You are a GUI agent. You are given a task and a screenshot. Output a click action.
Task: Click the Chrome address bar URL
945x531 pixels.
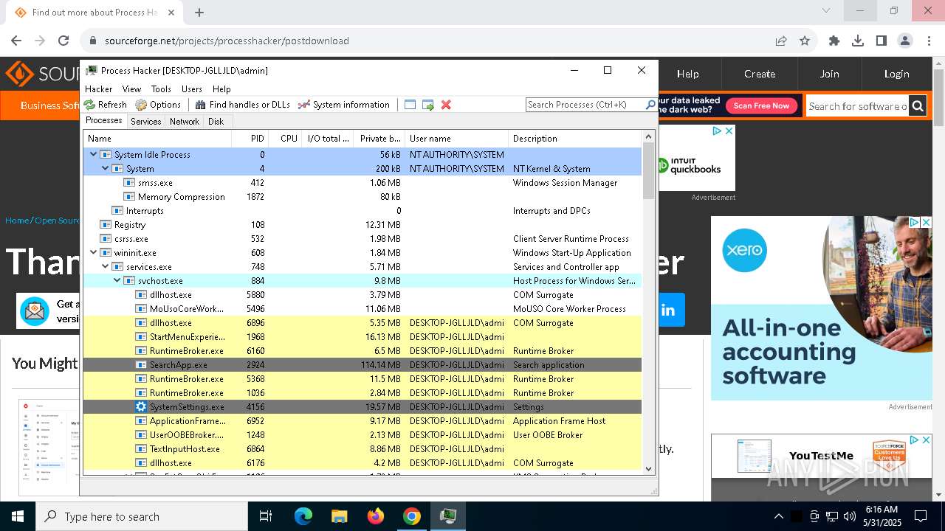pyautogui.click(x=227, y=41)
